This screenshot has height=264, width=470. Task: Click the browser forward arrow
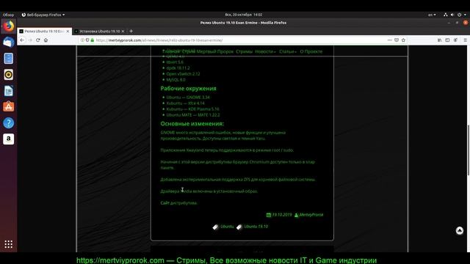[x=30, y=40]
